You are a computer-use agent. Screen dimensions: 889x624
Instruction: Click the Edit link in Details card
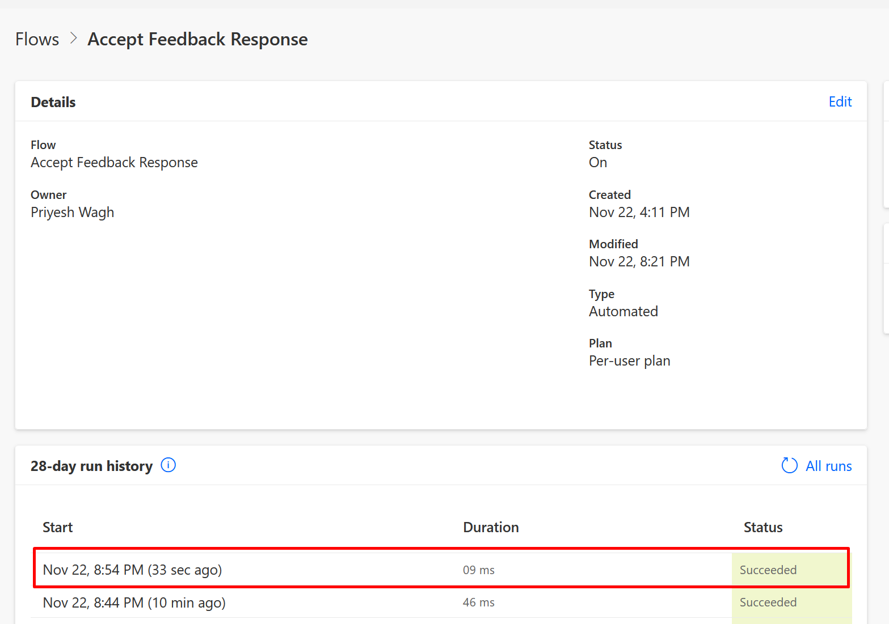pos(840,101)
